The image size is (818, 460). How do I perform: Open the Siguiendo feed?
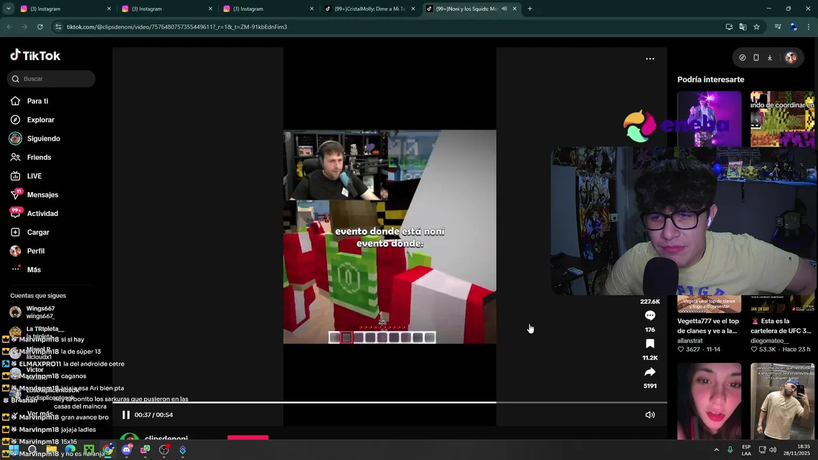pos(43,139)
